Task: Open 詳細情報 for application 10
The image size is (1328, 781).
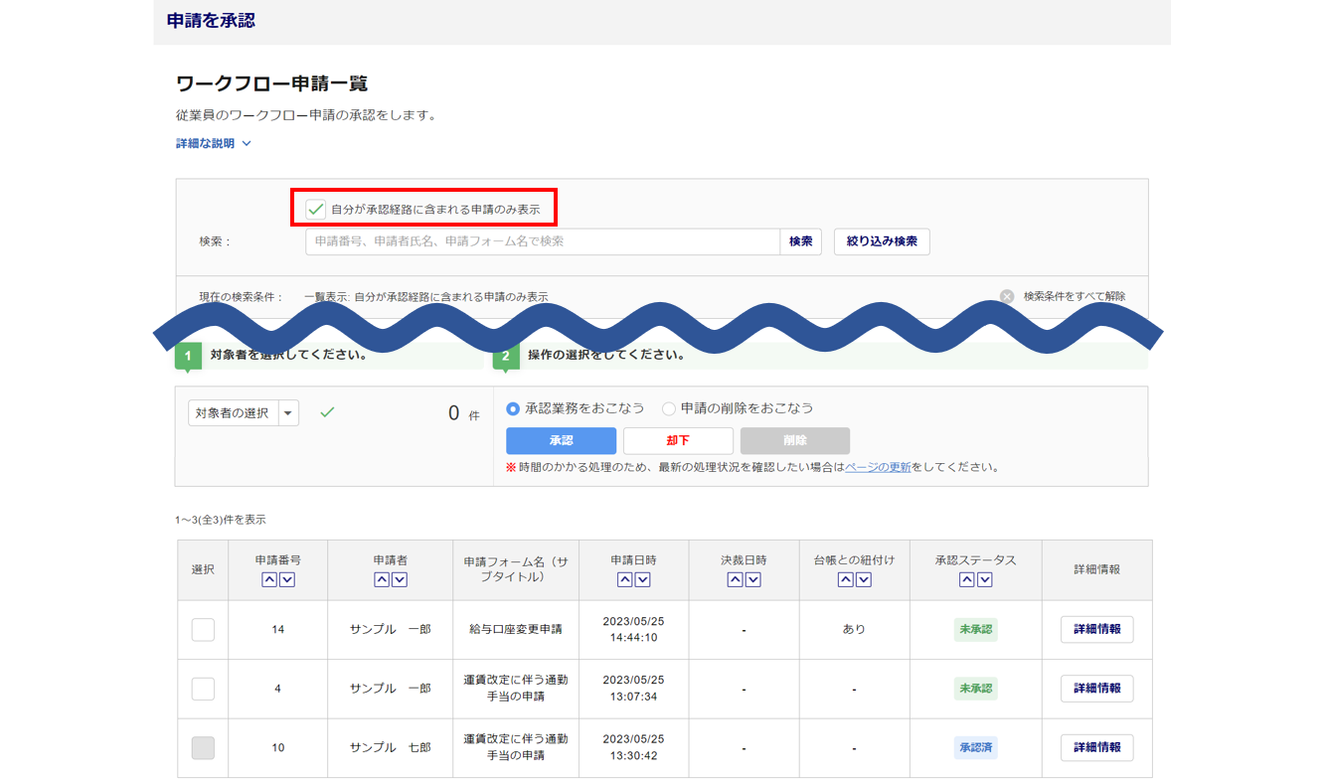Action: 1097,748
